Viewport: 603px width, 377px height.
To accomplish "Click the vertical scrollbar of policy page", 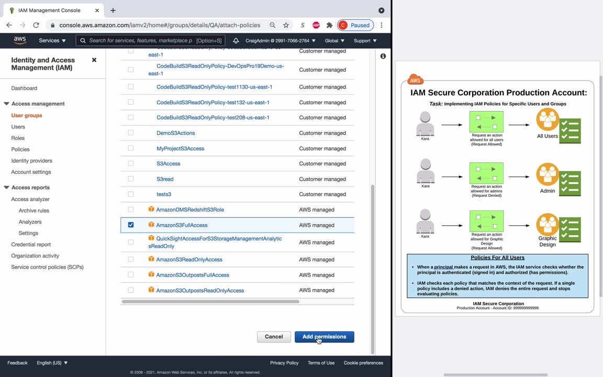I will (x=372, y=269).
